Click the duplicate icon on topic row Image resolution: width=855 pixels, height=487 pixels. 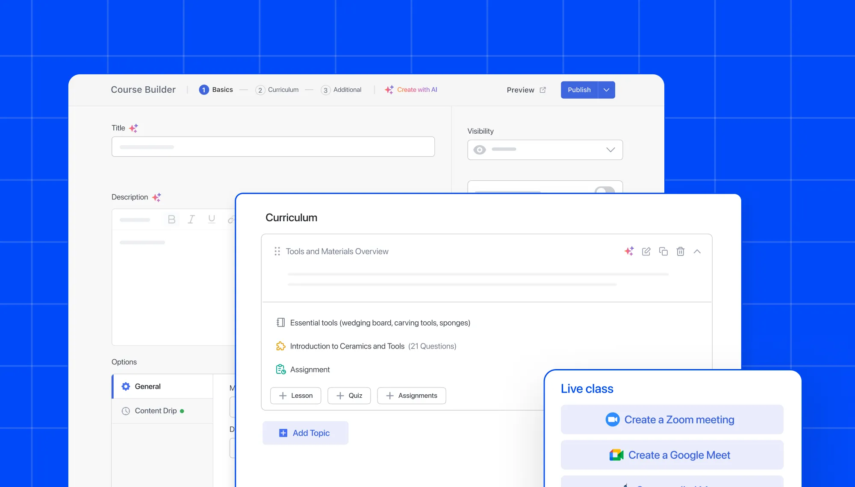click(662, 252)
